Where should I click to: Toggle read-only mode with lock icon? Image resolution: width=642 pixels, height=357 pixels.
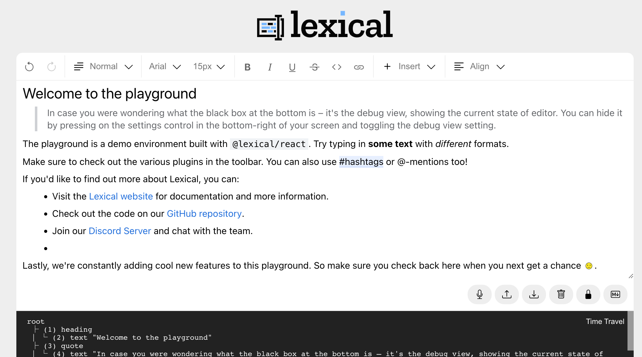(x=588, y=294)
